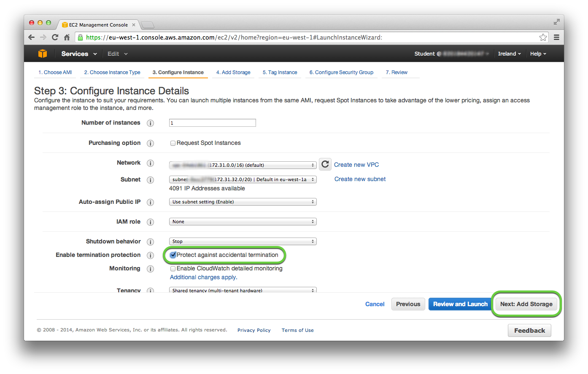Screen dimensions: 588x374
Task: Click the SSL padlock icon in address bar
Action: click(81, 37)
